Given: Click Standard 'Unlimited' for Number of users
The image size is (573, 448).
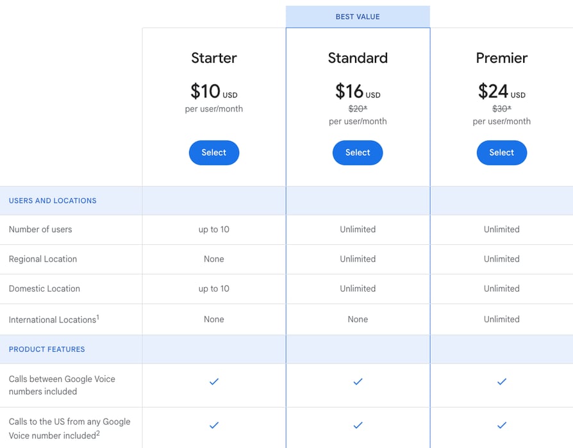Looking at the screenshot, I should 358,229.
